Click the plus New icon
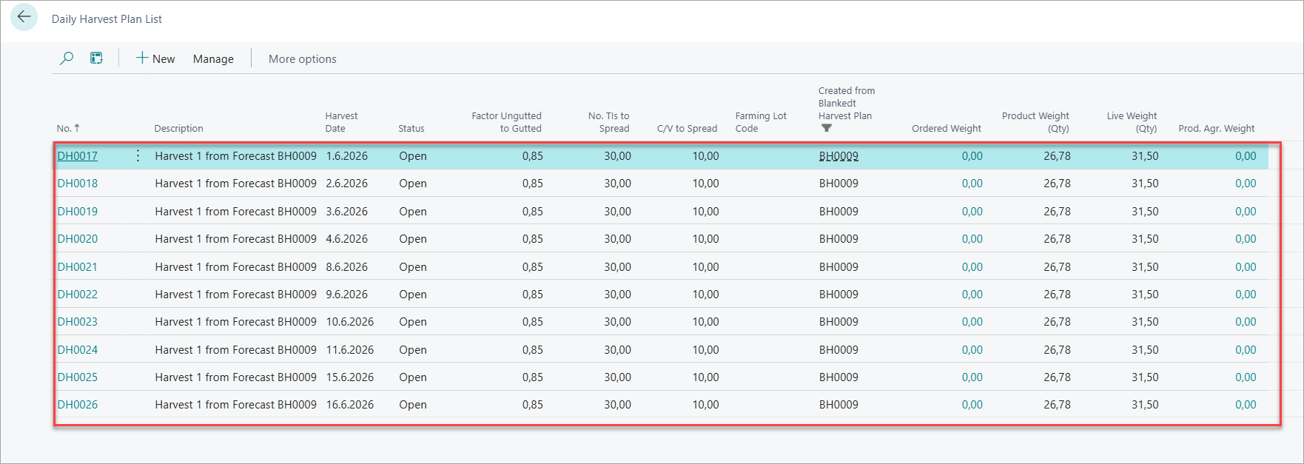Screen dimensions: 1304x464 tap(142, 58)
